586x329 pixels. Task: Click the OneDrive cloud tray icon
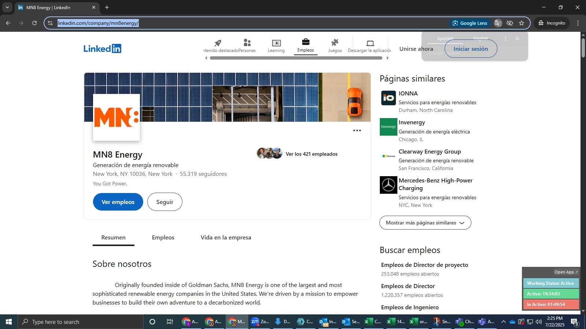[512, 322]
